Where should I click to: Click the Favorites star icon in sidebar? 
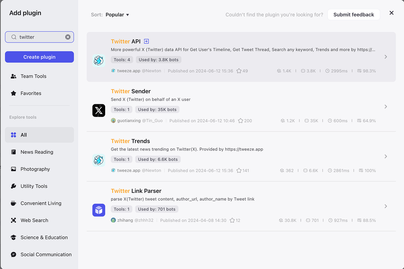pos(13,93)
